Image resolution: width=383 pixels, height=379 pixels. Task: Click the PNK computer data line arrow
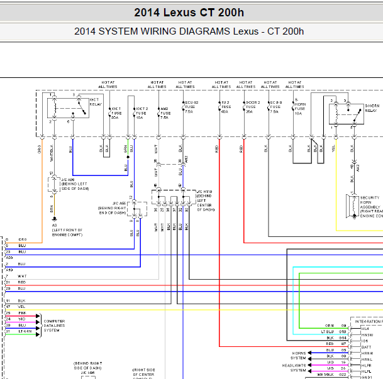click(38, 316)
